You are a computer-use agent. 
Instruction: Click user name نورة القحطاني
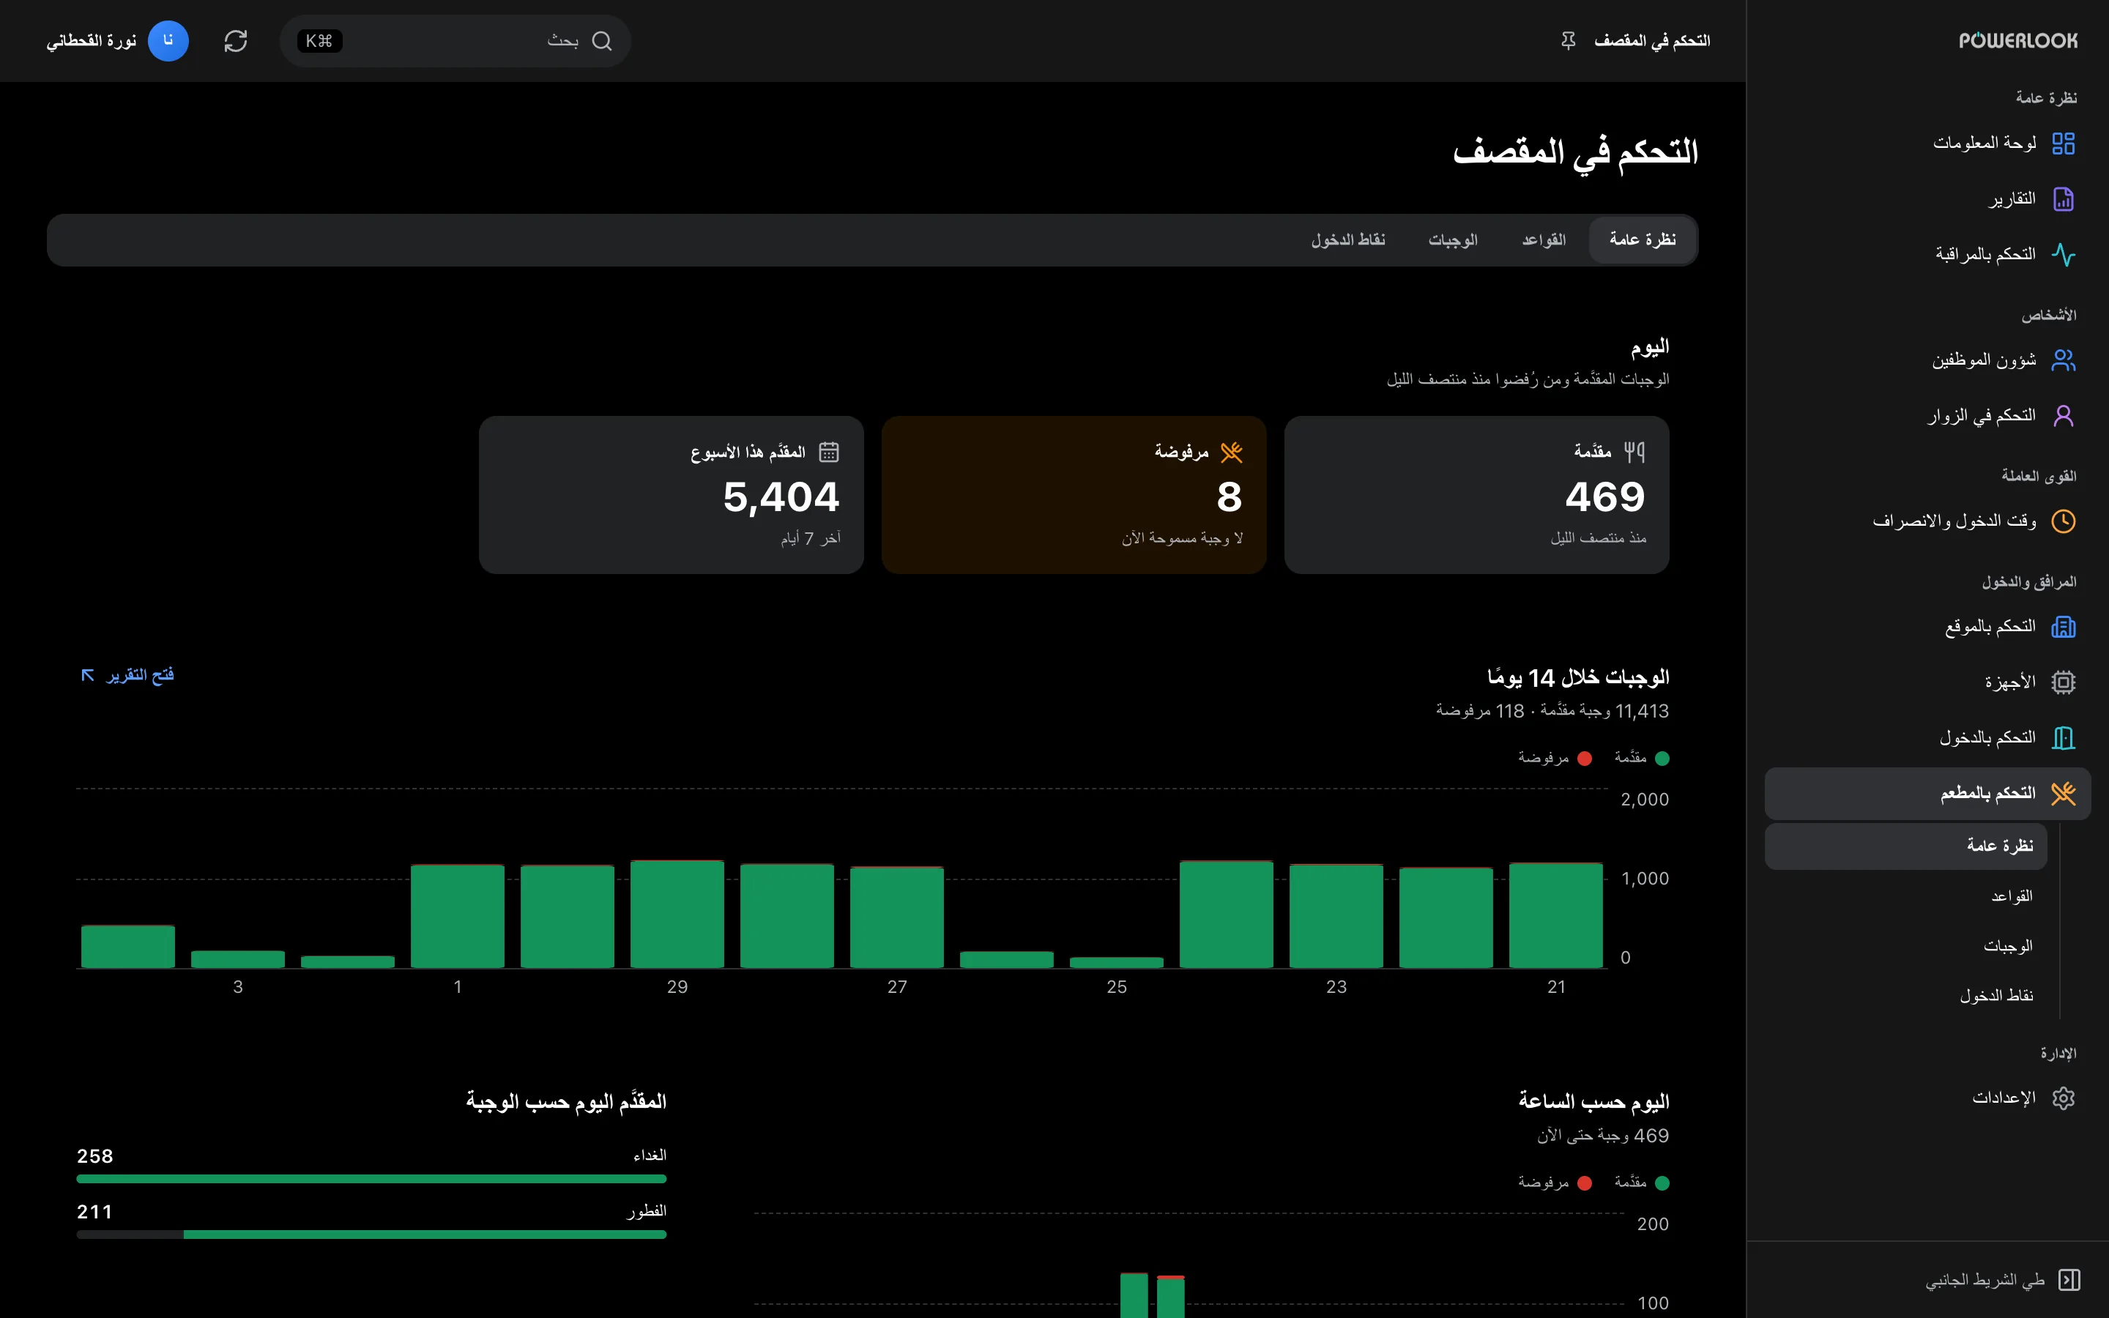92,41
